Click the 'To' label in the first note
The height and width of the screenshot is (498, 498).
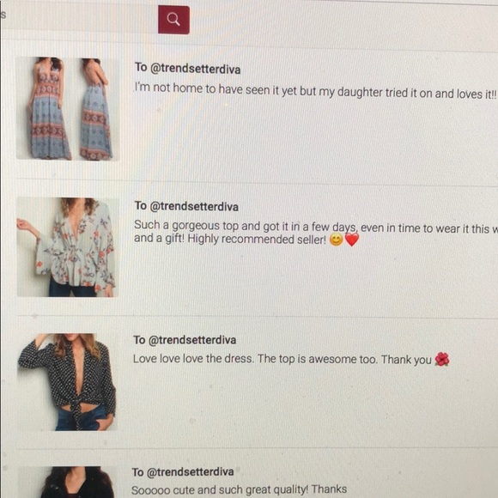[141, 67]
